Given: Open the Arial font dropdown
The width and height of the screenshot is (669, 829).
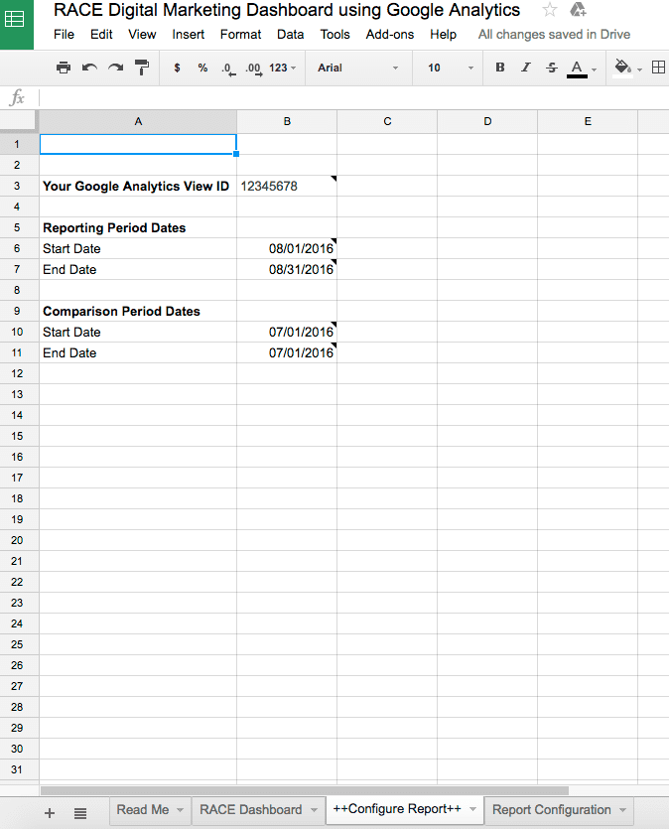Looking at the screenshot, I should [x=357, y=68].
